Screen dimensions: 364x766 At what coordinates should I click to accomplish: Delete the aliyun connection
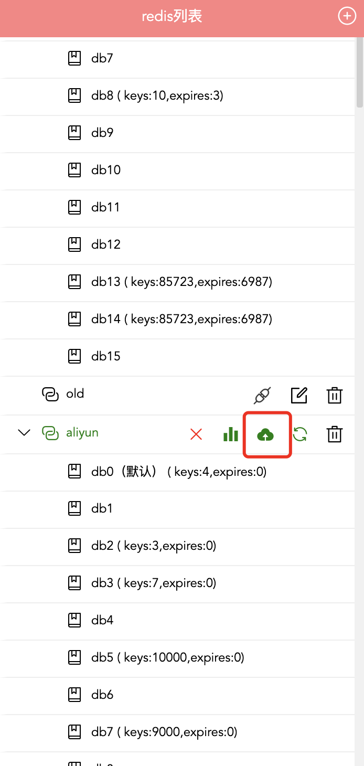coord(335,434)
